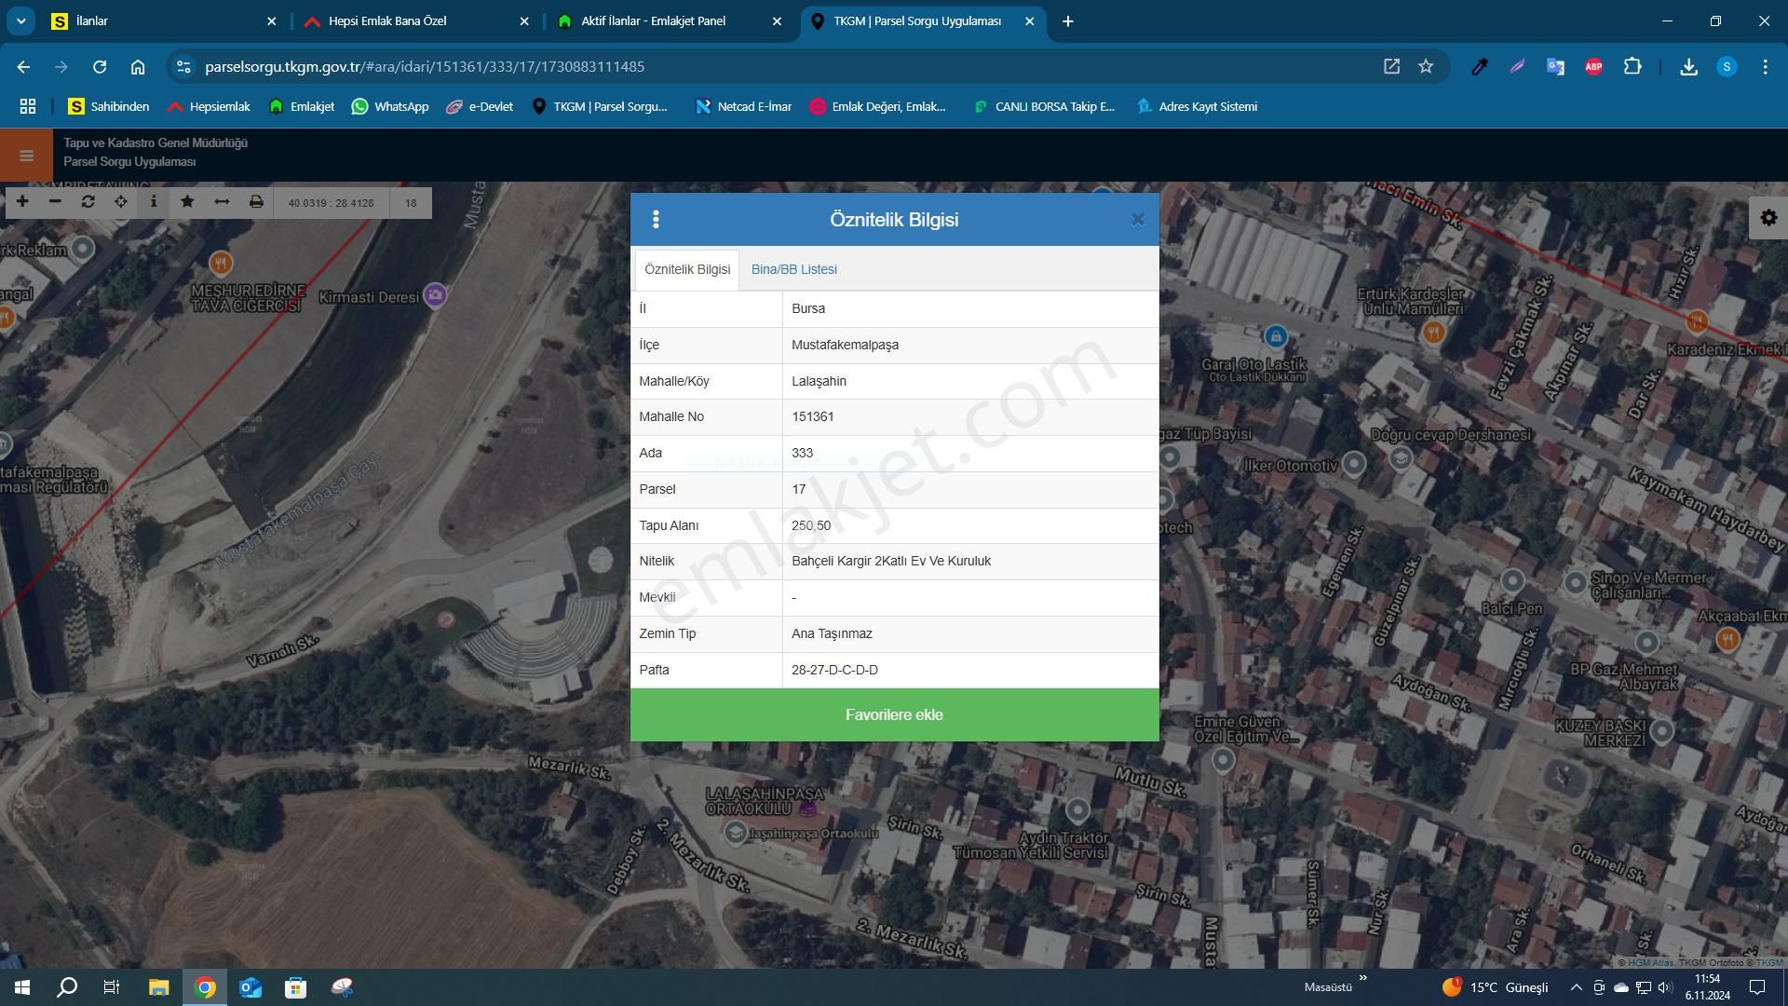The image size is (1788, 1006).
Task: Open the bookmarks apps grid icon
Action: coord(28,106)
